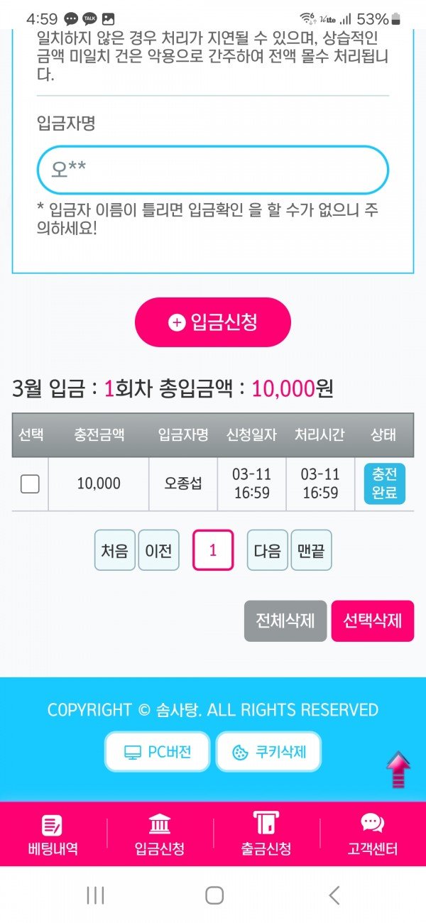Viewport: 426px width, 923px height.
Task: Open the Android recent apps icon
Action: 95,895
